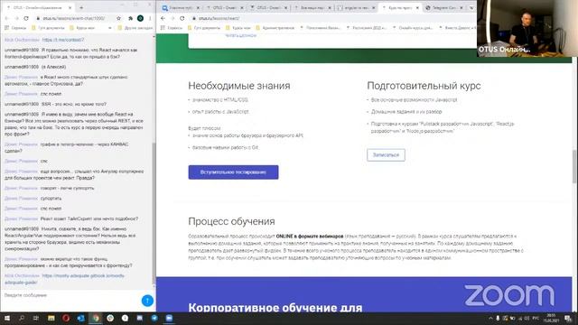Click the 'Записаться' button
The width and height of the screenshot is (578, 325).
pyautogui.click(x=386, y=155)
